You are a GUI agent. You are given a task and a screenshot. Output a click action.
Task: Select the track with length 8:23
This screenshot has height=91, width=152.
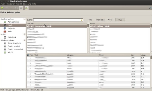click(x=88, y=77)
